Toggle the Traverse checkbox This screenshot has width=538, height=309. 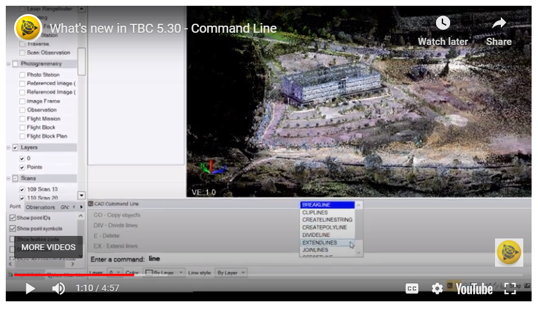point(22,44)
